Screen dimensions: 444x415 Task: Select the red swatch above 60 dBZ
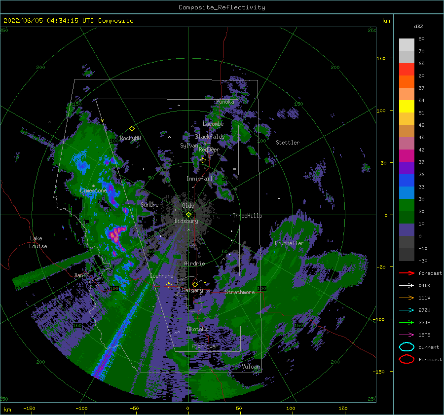tap(407, 70)
